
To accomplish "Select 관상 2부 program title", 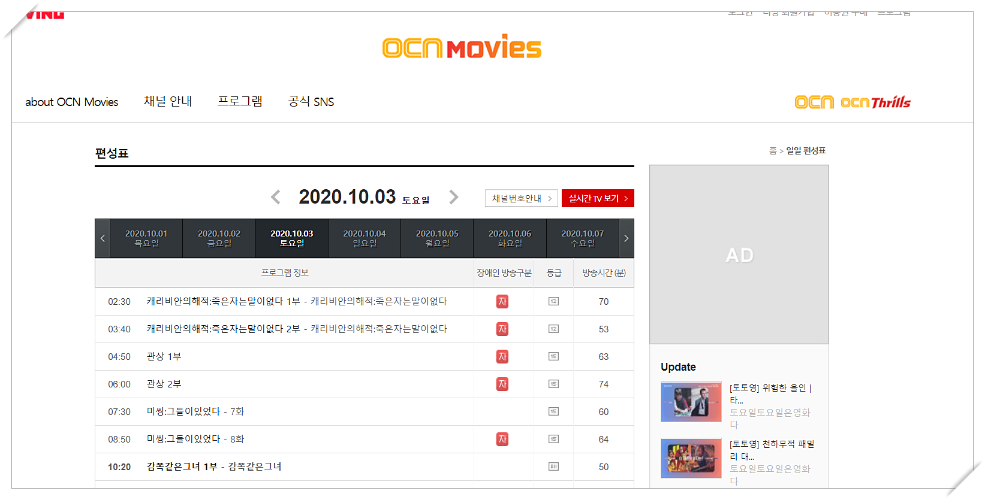I will (164, 384).
